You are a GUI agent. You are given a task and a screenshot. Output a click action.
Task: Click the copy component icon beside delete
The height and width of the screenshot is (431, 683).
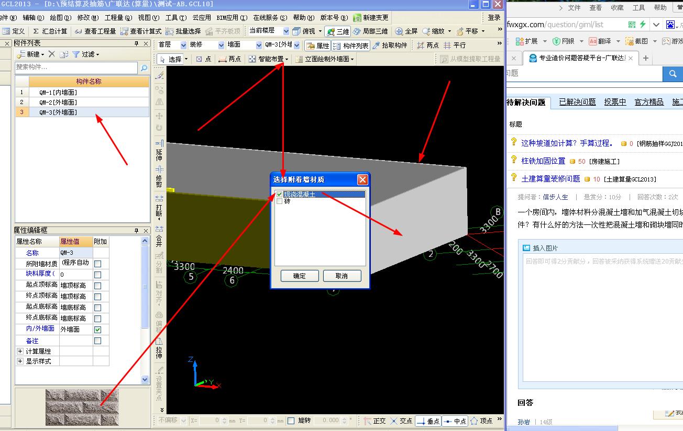click(64, 54)
